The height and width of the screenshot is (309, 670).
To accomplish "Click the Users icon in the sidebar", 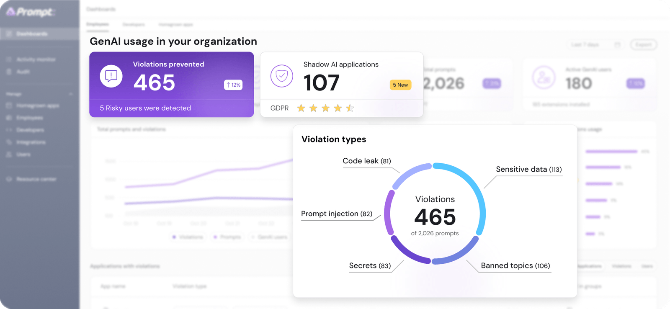I will point(9,154).
